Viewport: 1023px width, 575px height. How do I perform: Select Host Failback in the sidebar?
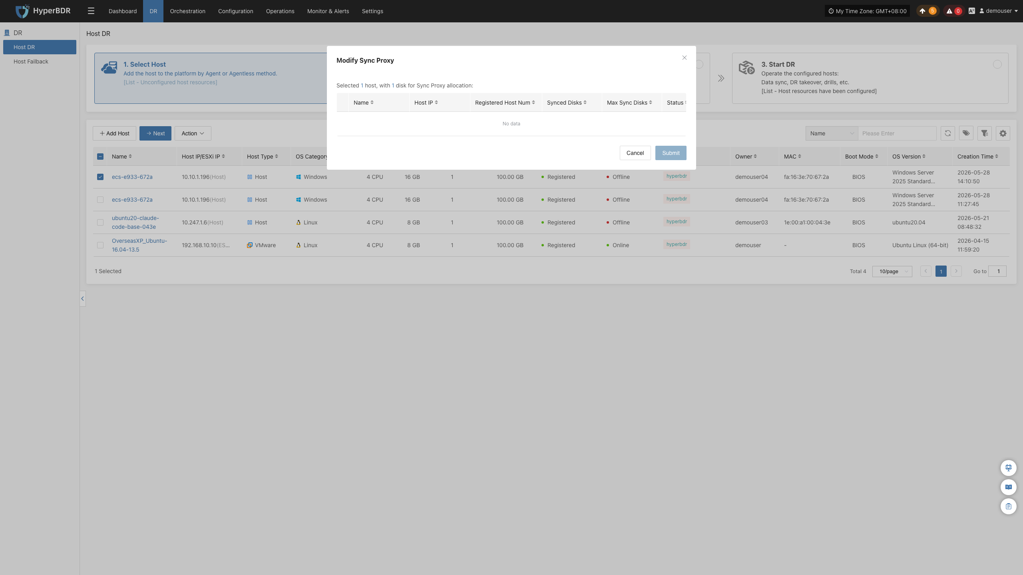pos(40,61)
